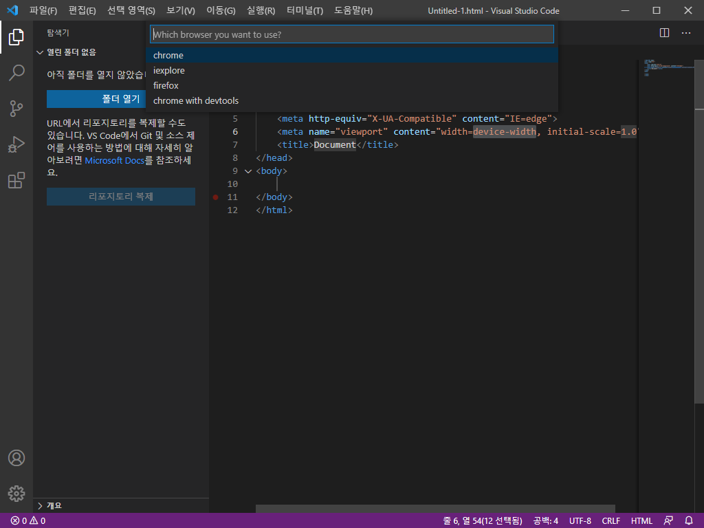
Task: Change indentation via '공백: 4'
Action: point(545,521)
